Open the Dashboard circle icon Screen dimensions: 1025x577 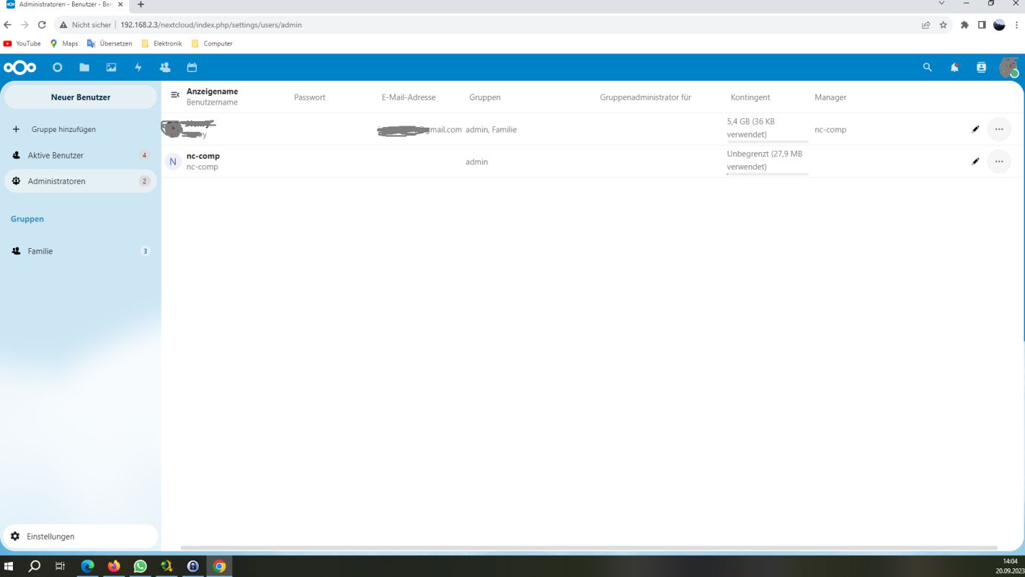[x=58, y=67]
